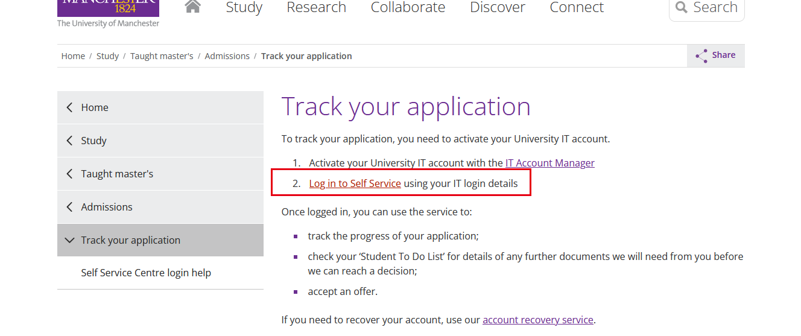This screenshot has width=801, height=336.
Task: Go to the Connect navigation item
Action: click(577, 7)
